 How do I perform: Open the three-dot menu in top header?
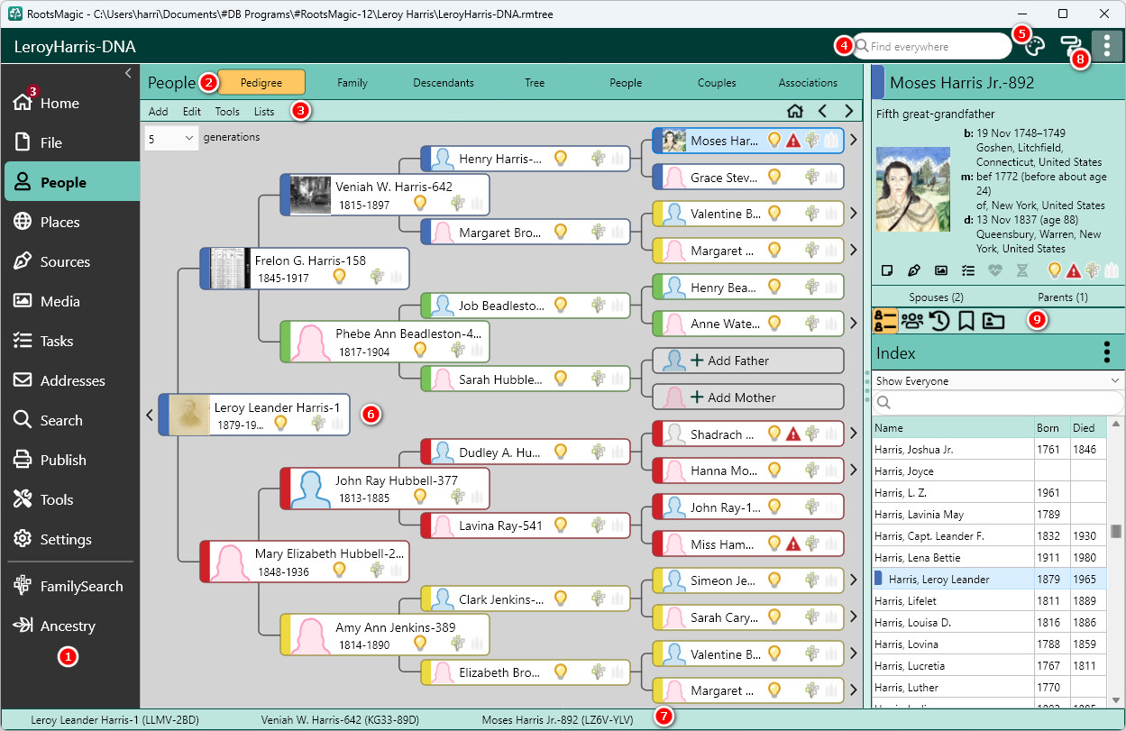click(1106, 46)
